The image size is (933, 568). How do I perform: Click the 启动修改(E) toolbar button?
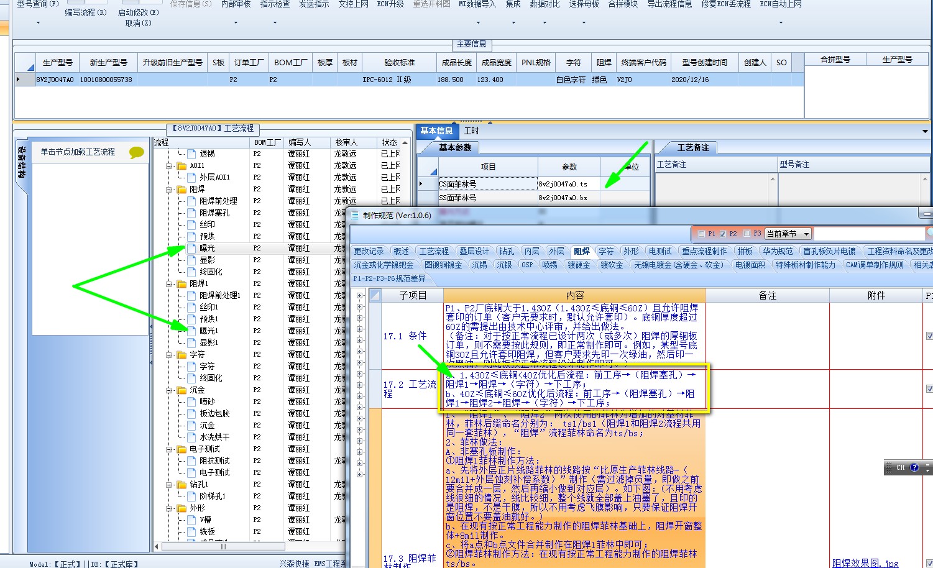click(138, 12)
